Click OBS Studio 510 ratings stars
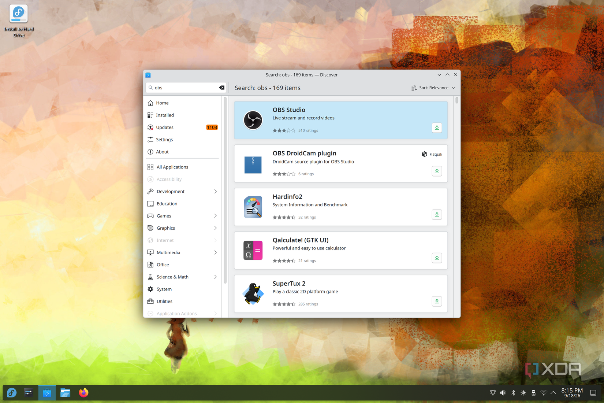Viewport: 604px width, 403px height. (x=284, y=130)
